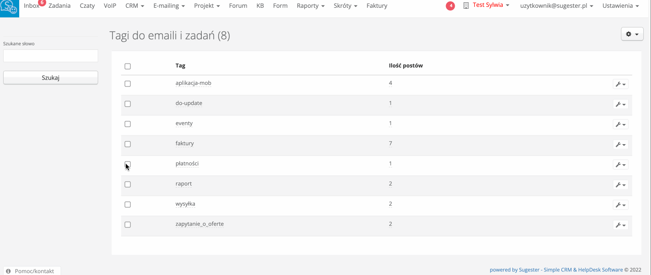Viewport: 651px width, 275px height.
Task: Click the Pomoc/kontakt info button
Action: tap(32, 271)
